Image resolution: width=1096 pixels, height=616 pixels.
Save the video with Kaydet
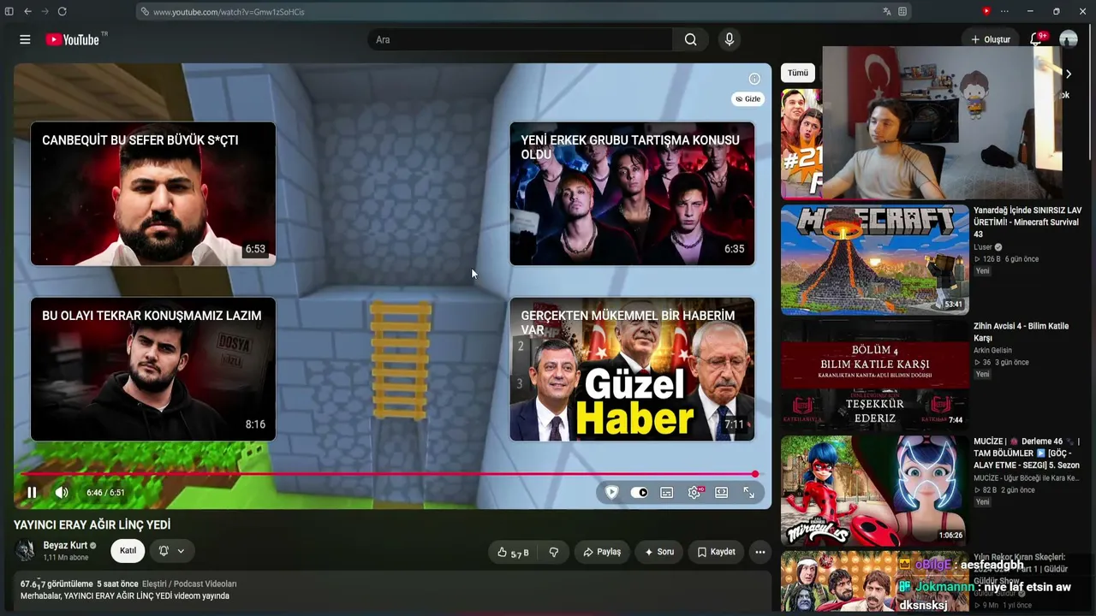coord(716,553)
